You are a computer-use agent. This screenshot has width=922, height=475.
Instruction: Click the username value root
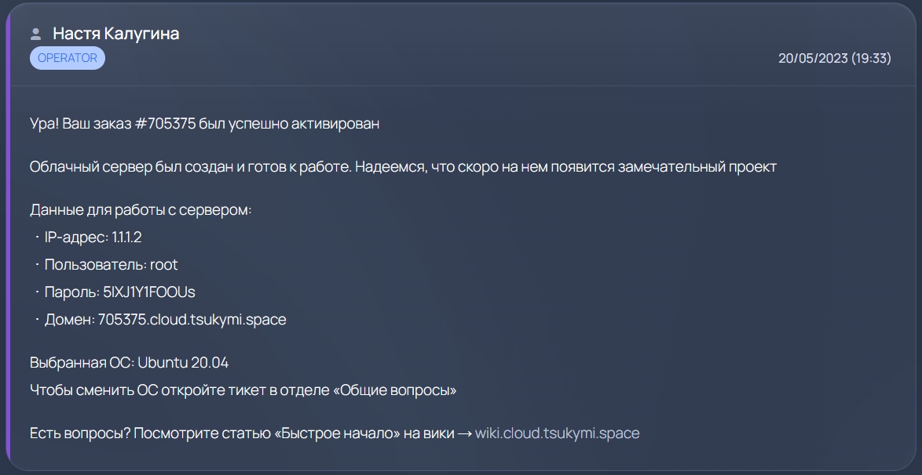[164, 265]
